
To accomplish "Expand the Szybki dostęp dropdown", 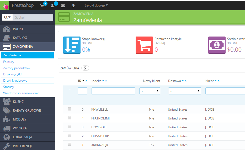I will coord(96,5).
